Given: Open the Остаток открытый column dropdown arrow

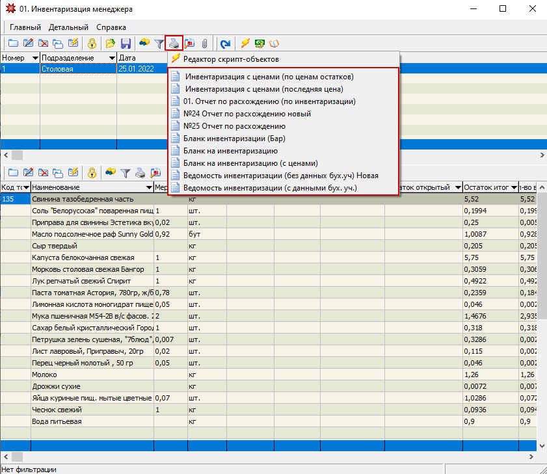Looking at the screenshot, I should pyautogui.click(x=458, y=188).
